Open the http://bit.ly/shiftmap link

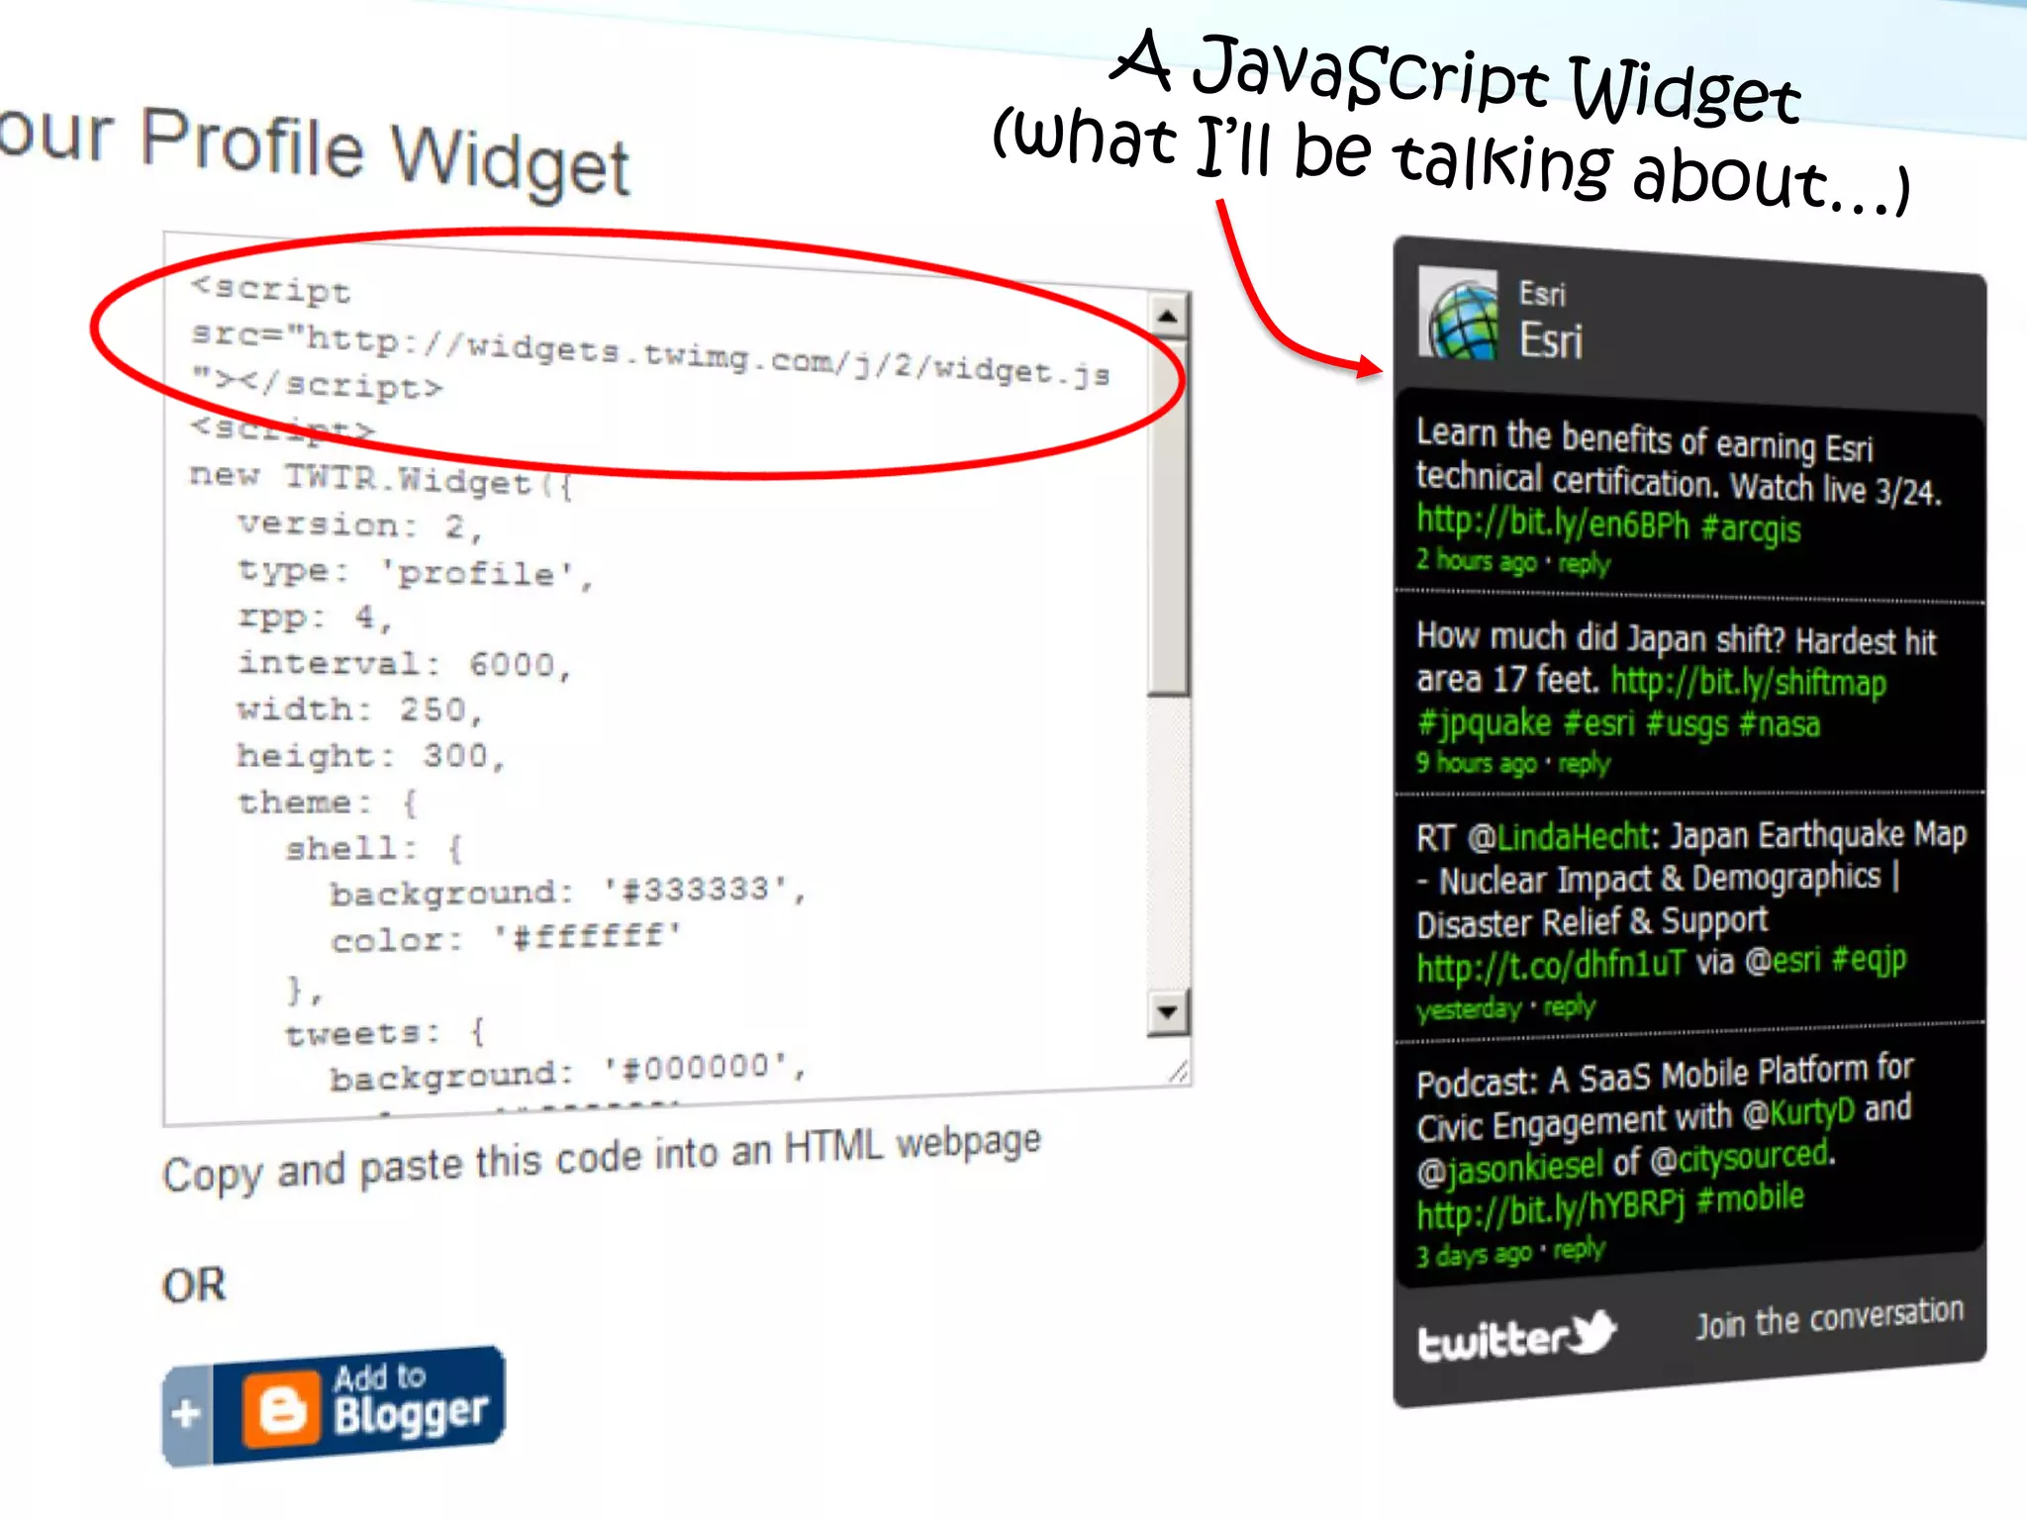pos(1749,682)
